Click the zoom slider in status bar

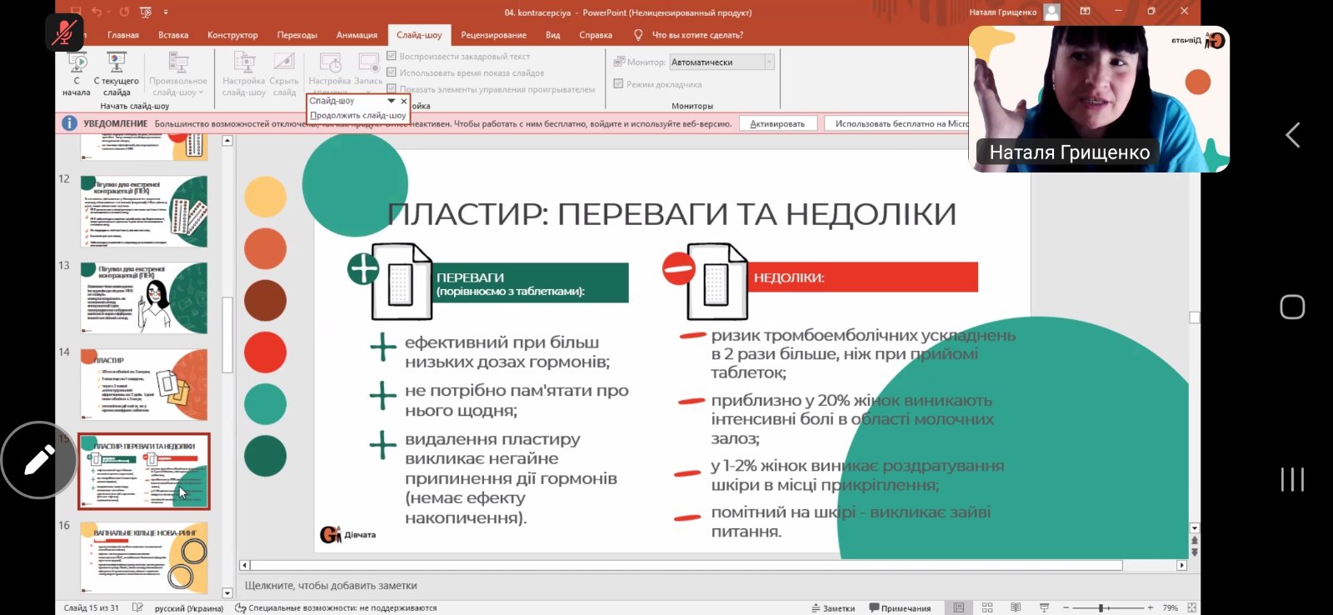[1101, 607]
